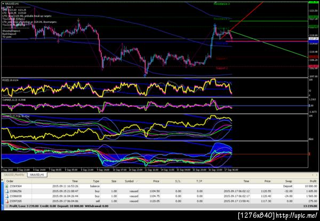Click open price 1104.75
Viewport: 320px width, 221px height.
pyautogui.click(x=154, y=196)
